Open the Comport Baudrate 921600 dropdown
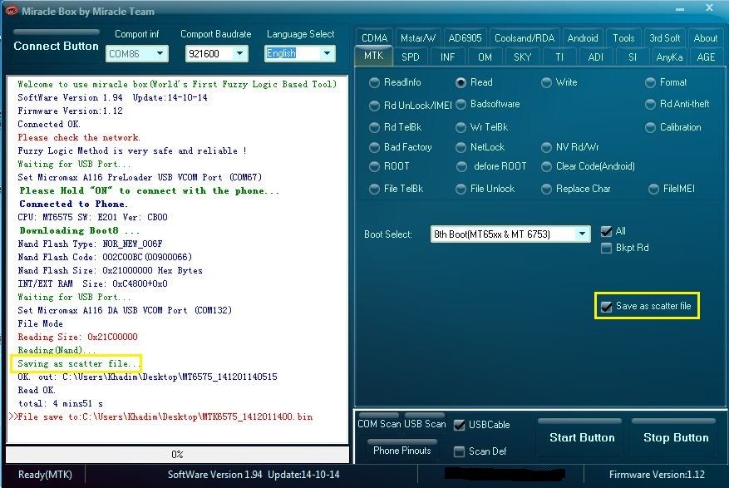The image size is (729, 488). 239,53
